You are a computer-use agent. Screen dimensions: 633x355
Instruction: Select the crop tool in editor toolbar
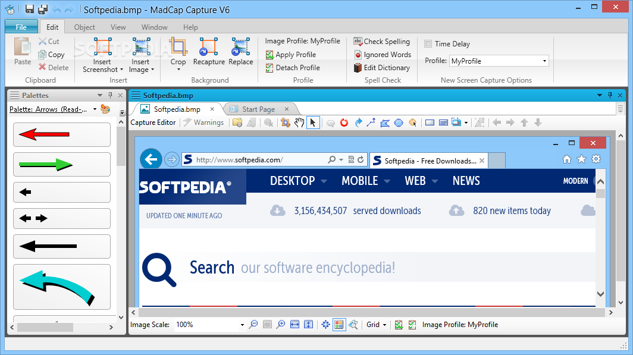[286, 122]
